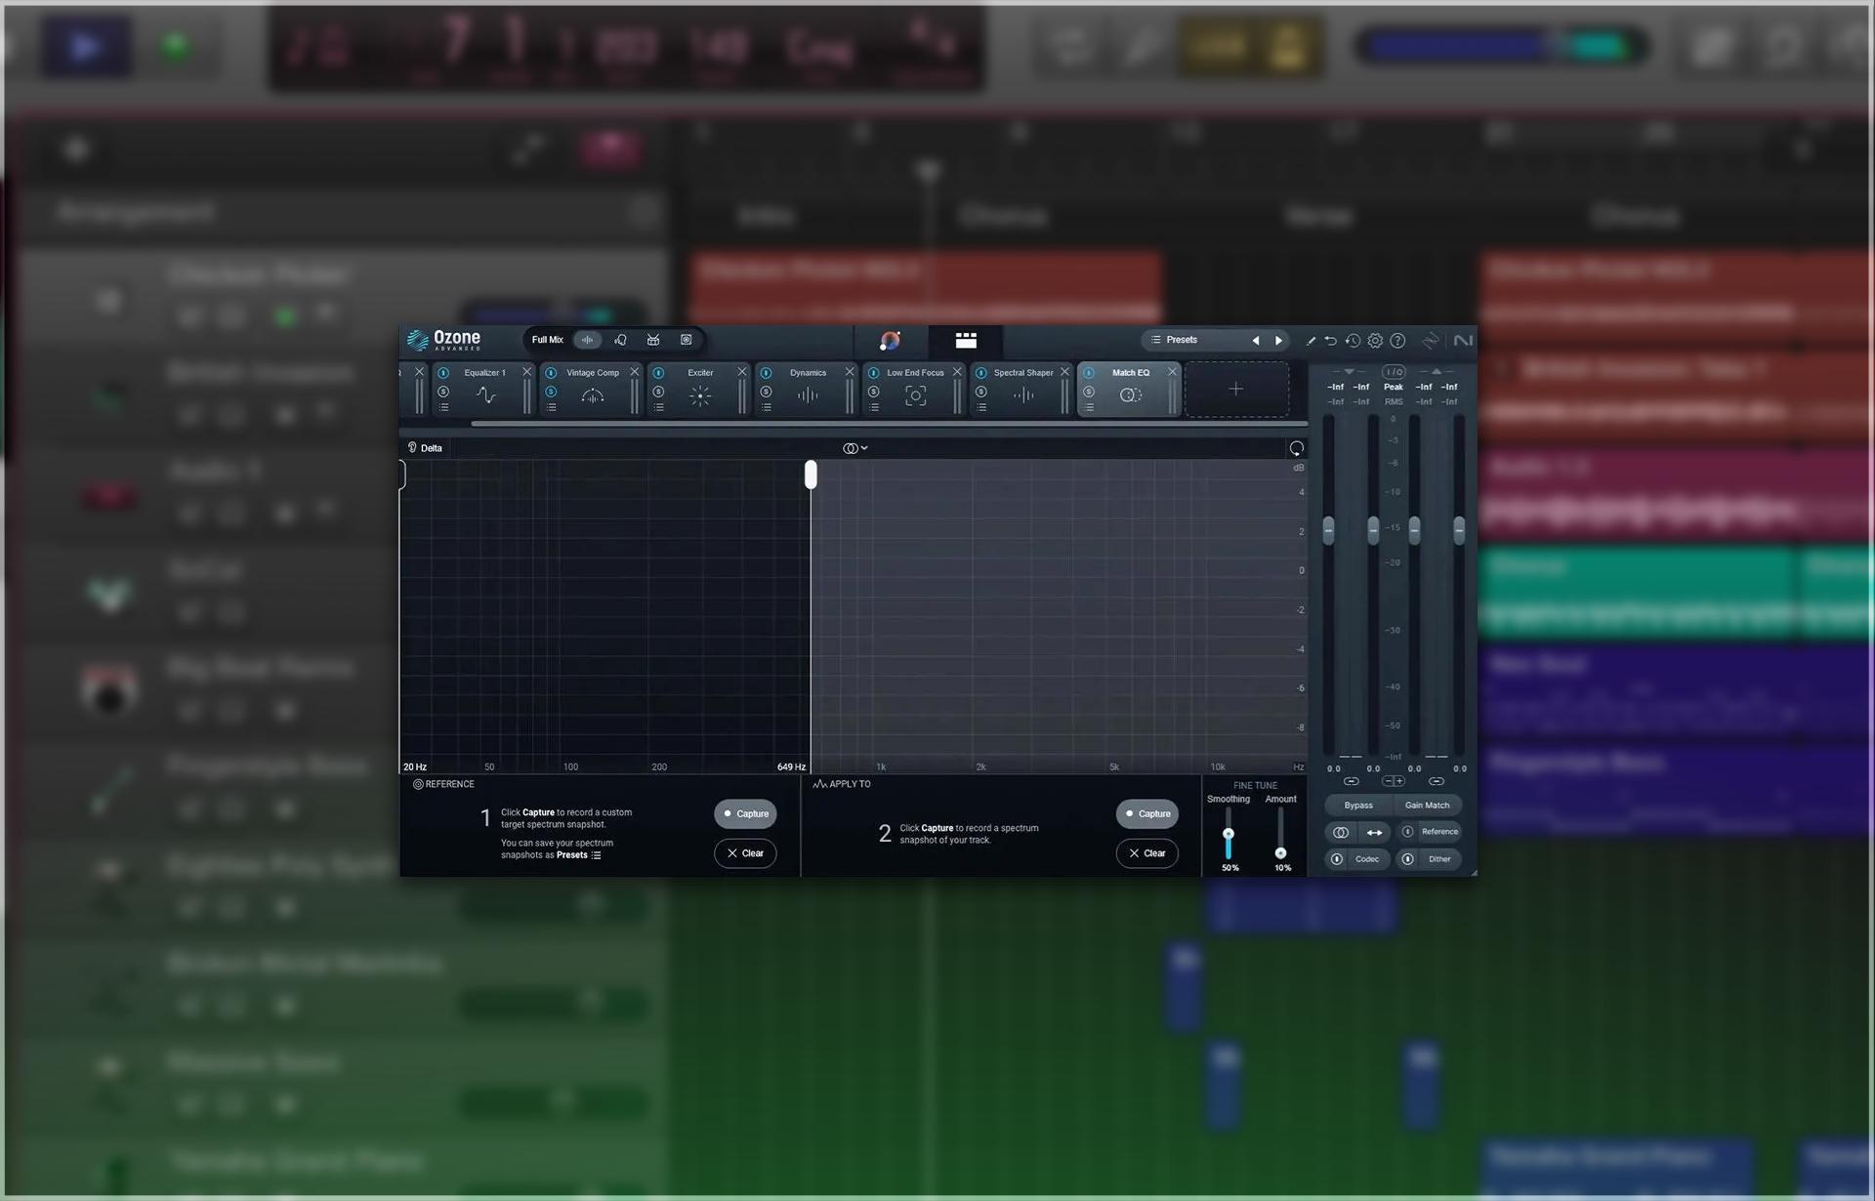Open Low End Focus module preset list icon
Screen dimensions: 1875x1201
tap(873, 408)
